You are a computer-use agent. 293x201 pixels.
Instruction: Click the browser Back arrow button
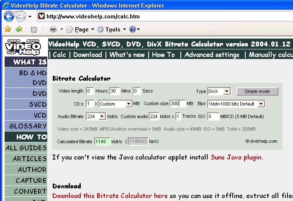point(9,16)
